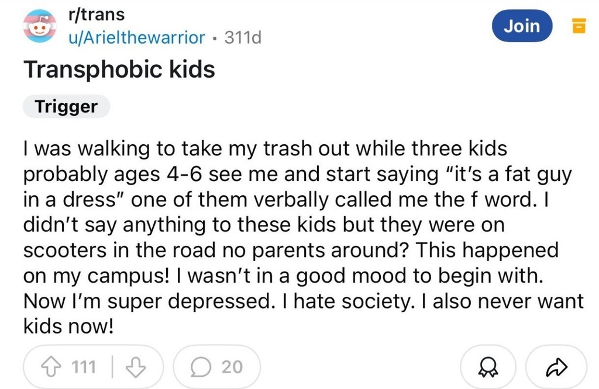Give an award using the award icon
This screenshot has width=599, height=389.
(x=487, y=367)
